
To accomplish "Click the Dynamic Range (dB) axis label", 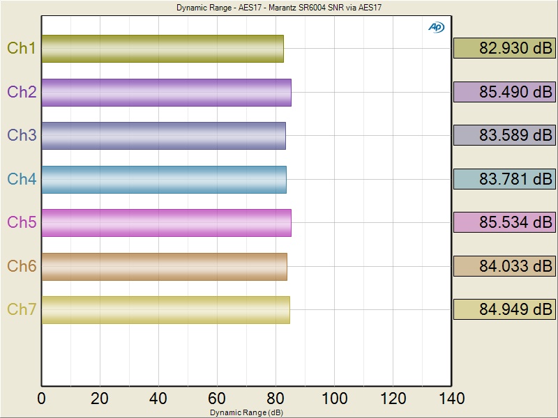I will click(246, 412).
